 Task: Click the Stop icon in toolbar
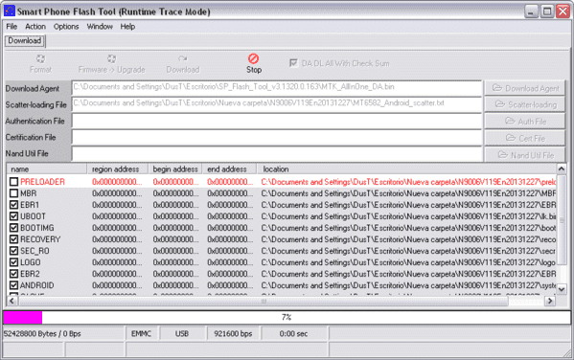click(253, 58)
